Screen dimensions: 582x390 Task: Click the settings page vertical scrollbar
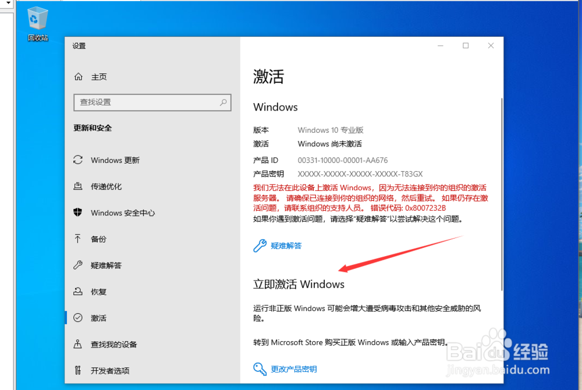pos(502,194)
